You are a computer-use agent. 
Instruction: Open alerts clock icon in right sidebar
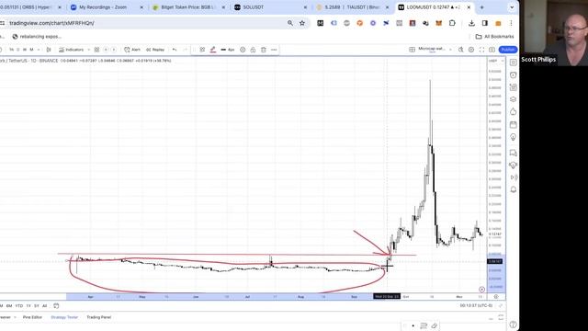point(514,75)
